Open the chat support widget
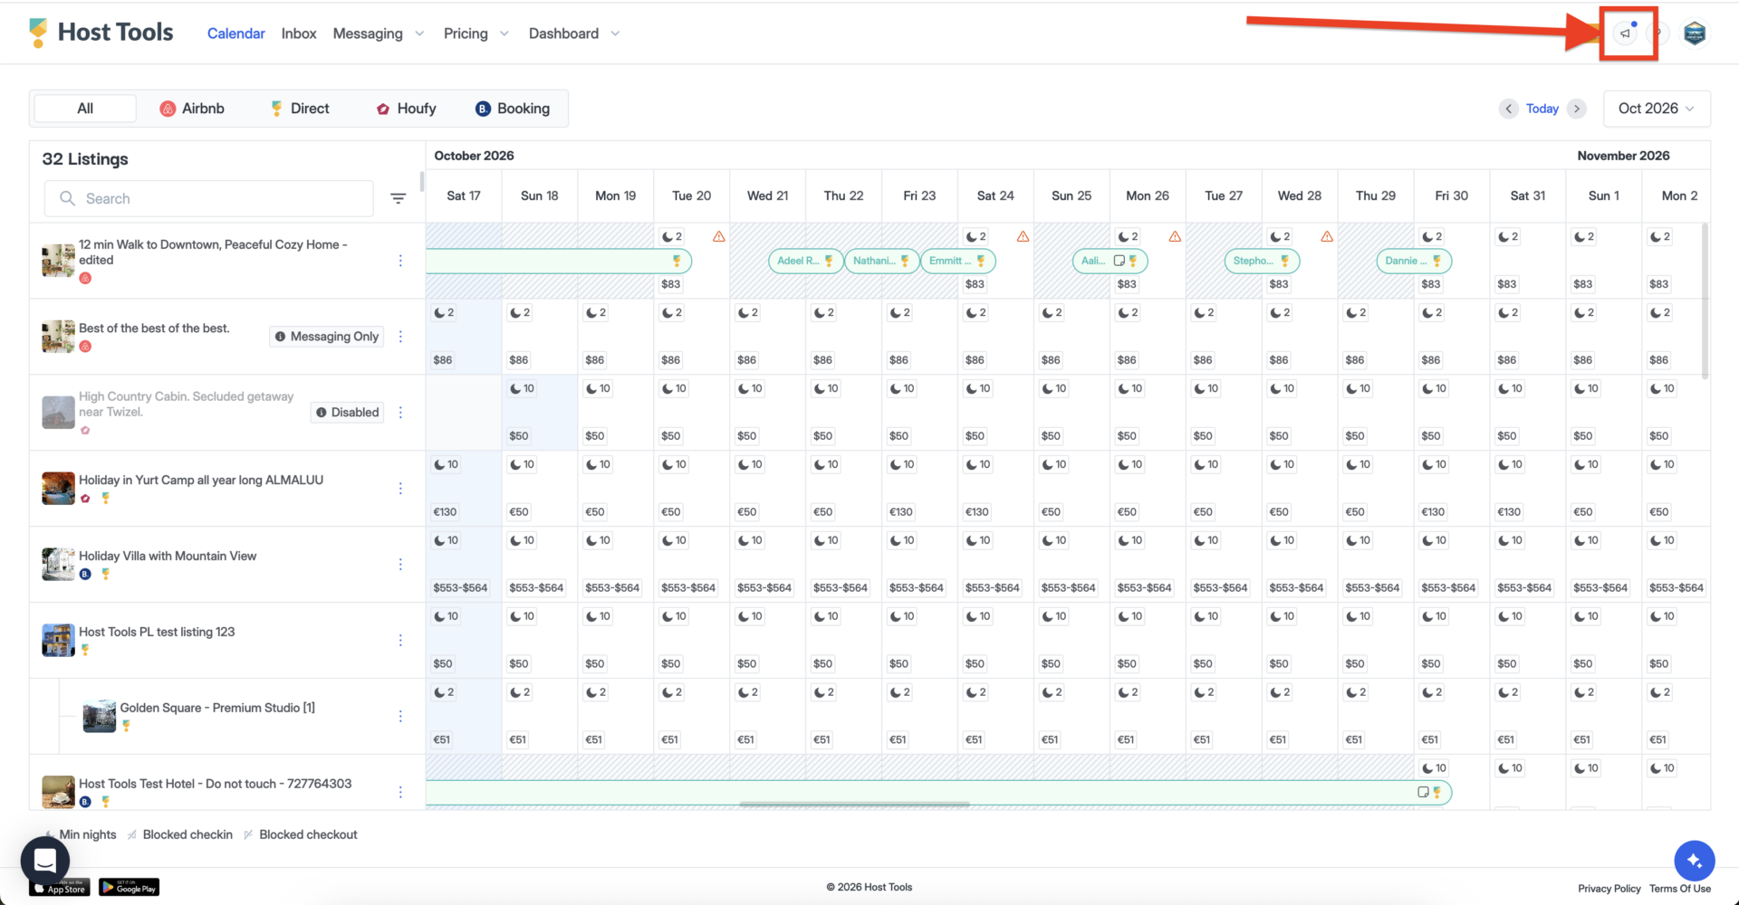 coord(45,860)
